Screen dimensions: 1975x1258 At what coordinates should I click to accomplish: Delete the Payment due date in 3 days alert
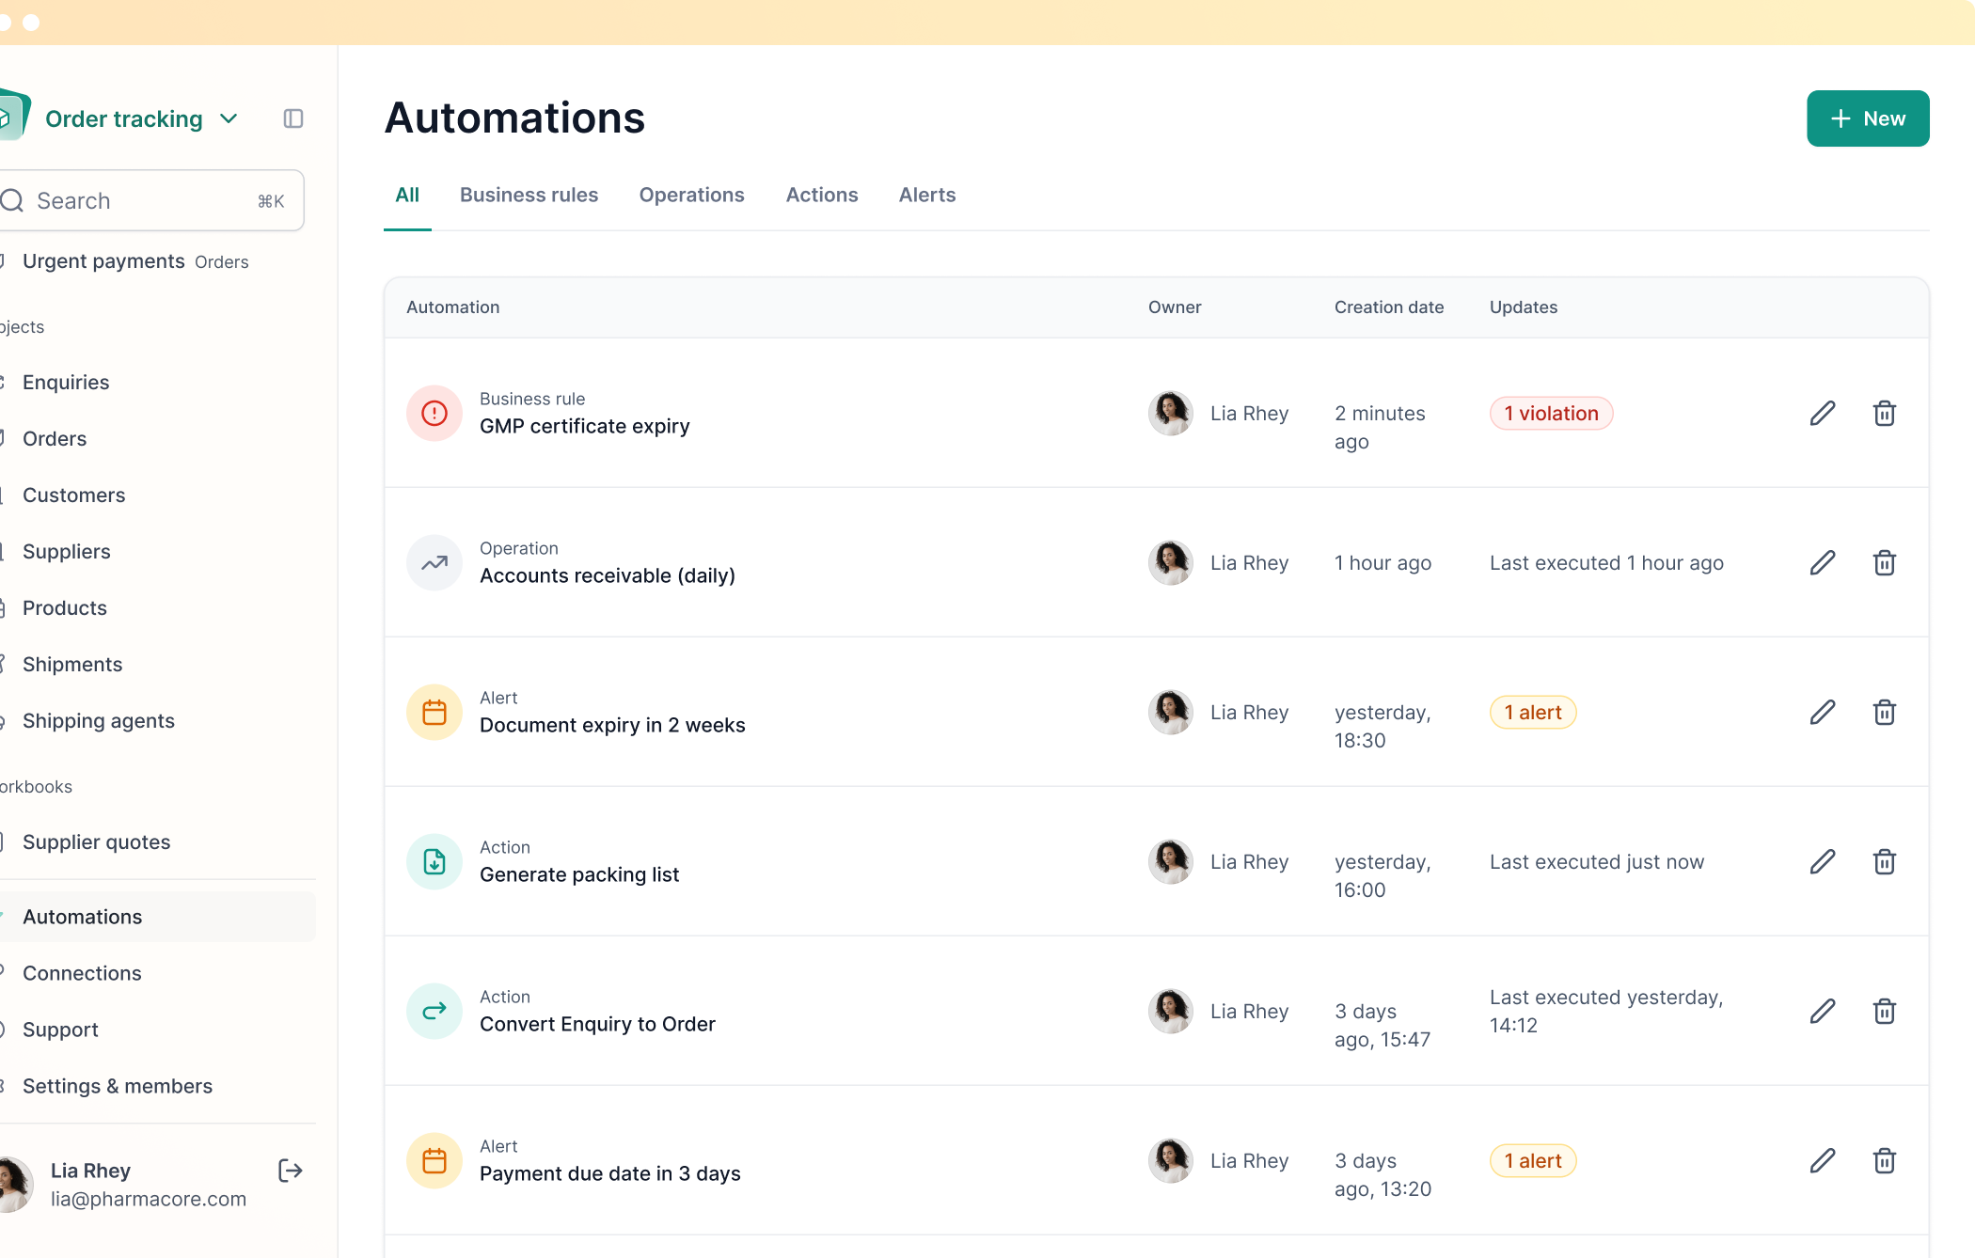tap(1885, 1160)
